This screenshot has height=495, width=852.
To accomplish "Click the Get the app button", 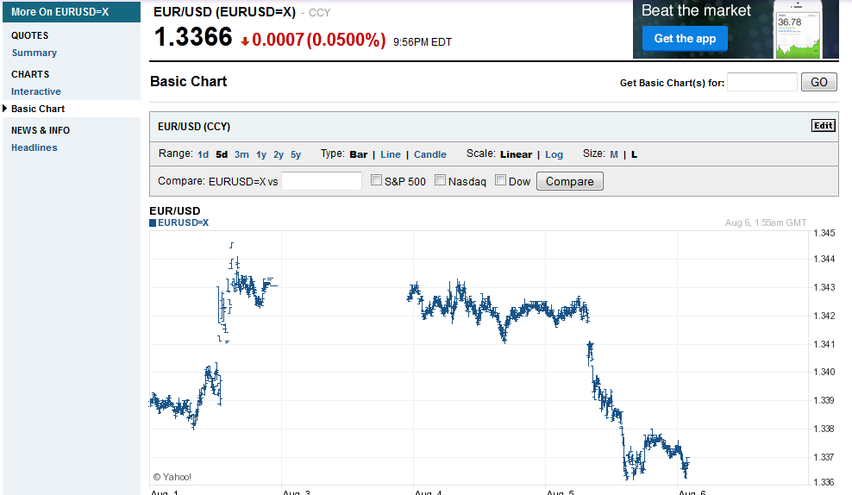I will click(x=685, y=39).
